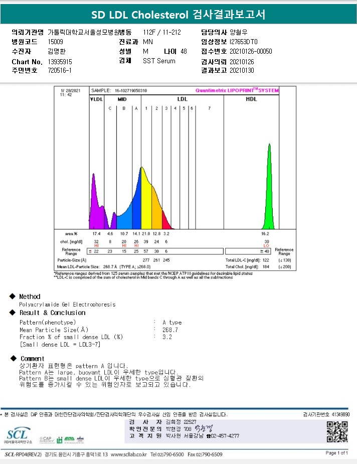Select the ID number '720516-1'
The width and height of the screenshot is (357, 464).
click(60, 70)
